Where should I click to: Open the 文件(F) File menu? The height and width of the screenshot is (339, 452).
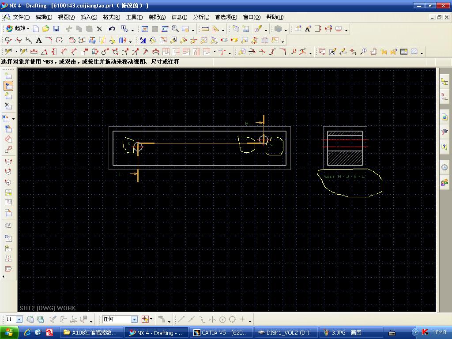pos(21,17)
